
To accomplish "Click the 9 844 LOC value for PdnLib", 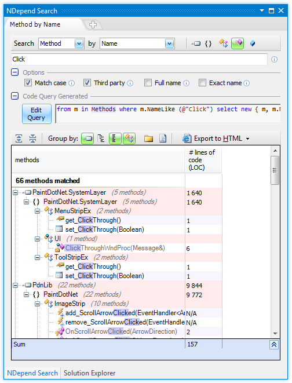I will (194, 286).
